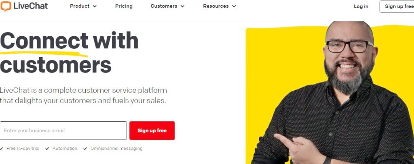Click the red Sign up free button
This screenshot has width=414, height=164.
(152, 131)
